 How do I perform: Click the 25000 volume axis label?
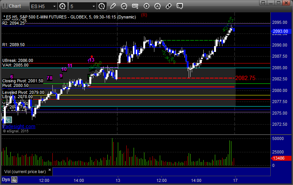278,152
